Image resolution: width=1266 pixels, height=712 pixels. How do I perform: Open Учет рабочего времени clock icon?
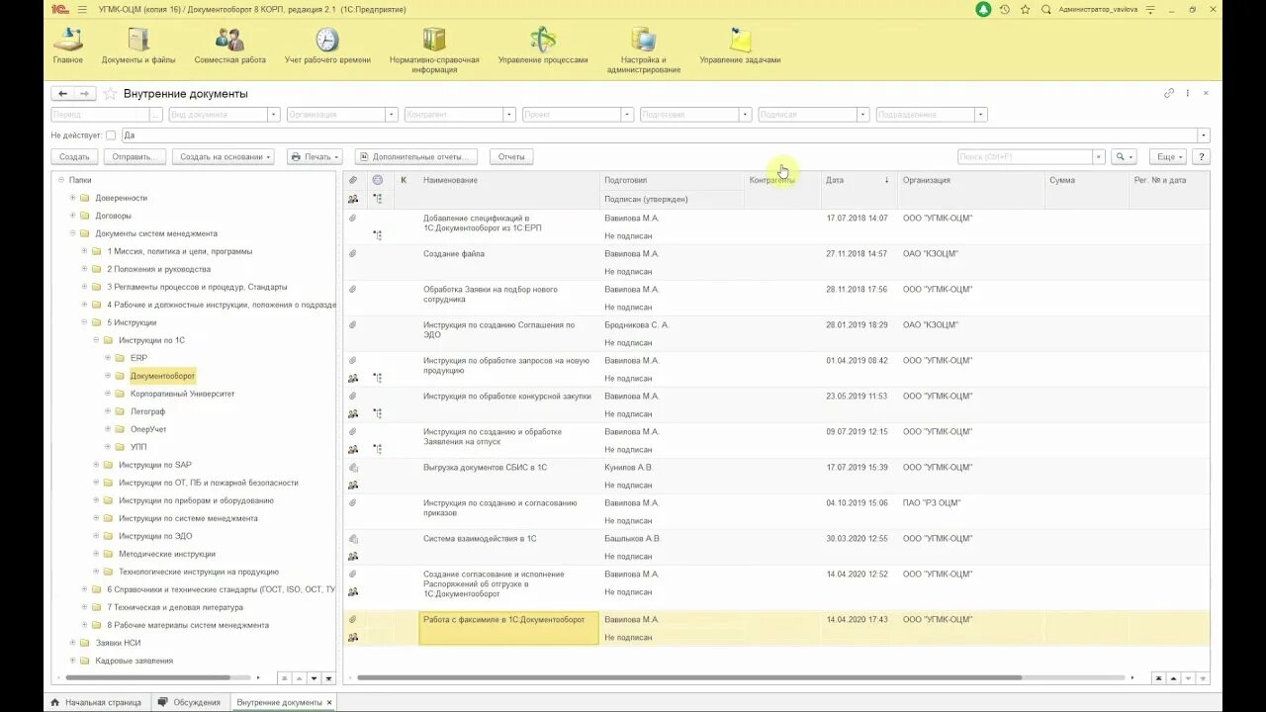click(x=327, y=41)
